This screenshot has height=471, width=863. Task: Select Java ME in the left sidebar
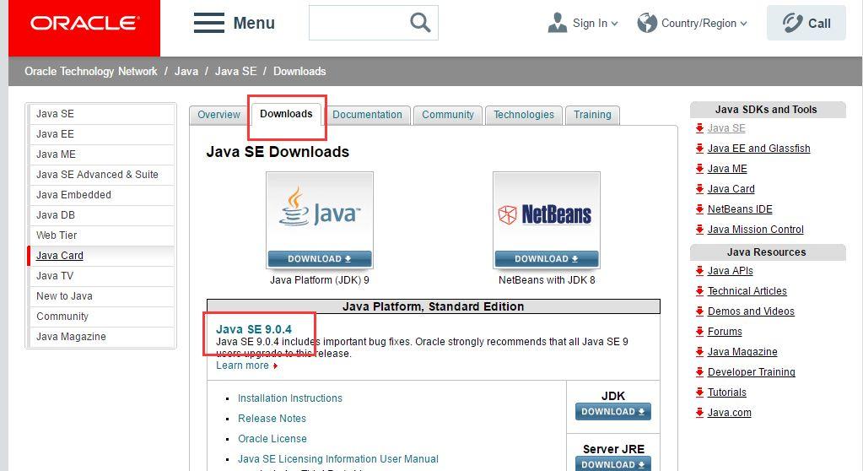tap(102, 154)
